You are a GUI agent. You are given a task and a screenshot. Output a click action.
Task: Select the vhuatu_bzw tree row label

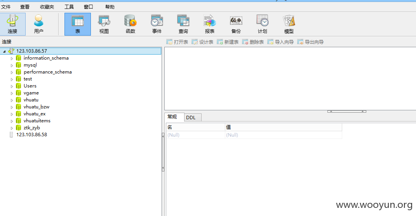click(37, 107)
